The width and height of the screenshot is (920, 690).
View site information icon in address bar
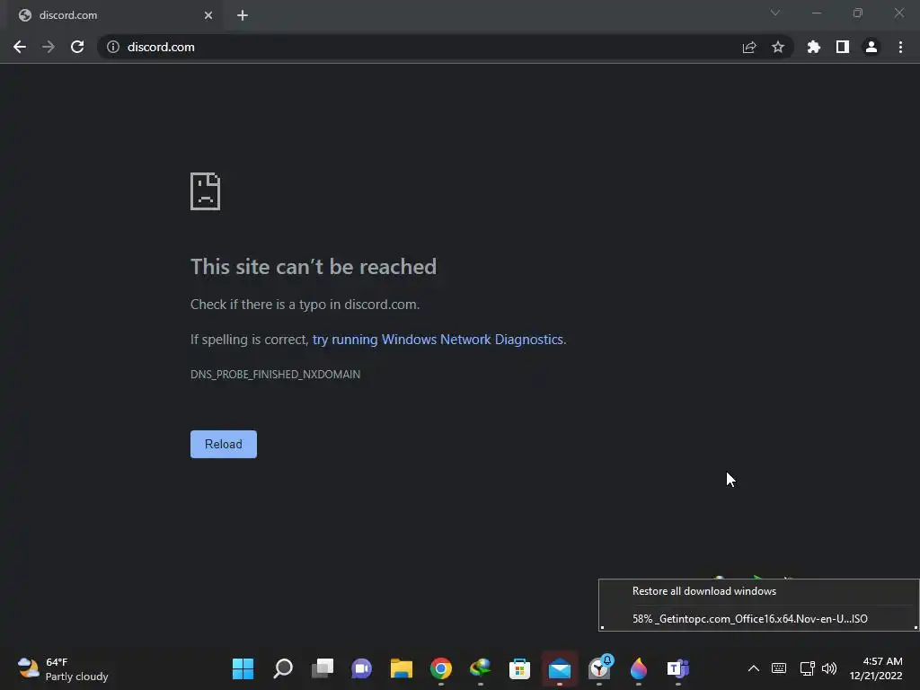112,47
